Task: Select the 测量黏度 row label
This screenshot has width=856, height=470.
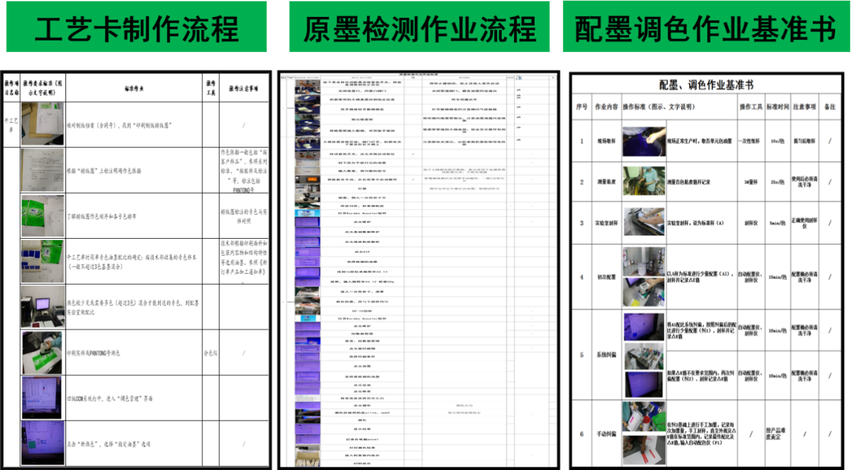Action: coord(606,182)
